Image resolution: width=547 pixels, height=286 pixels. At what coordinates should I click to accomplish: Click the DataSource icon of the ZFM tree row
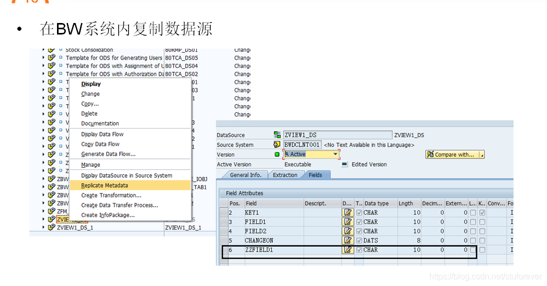click(x=52, y=211)
